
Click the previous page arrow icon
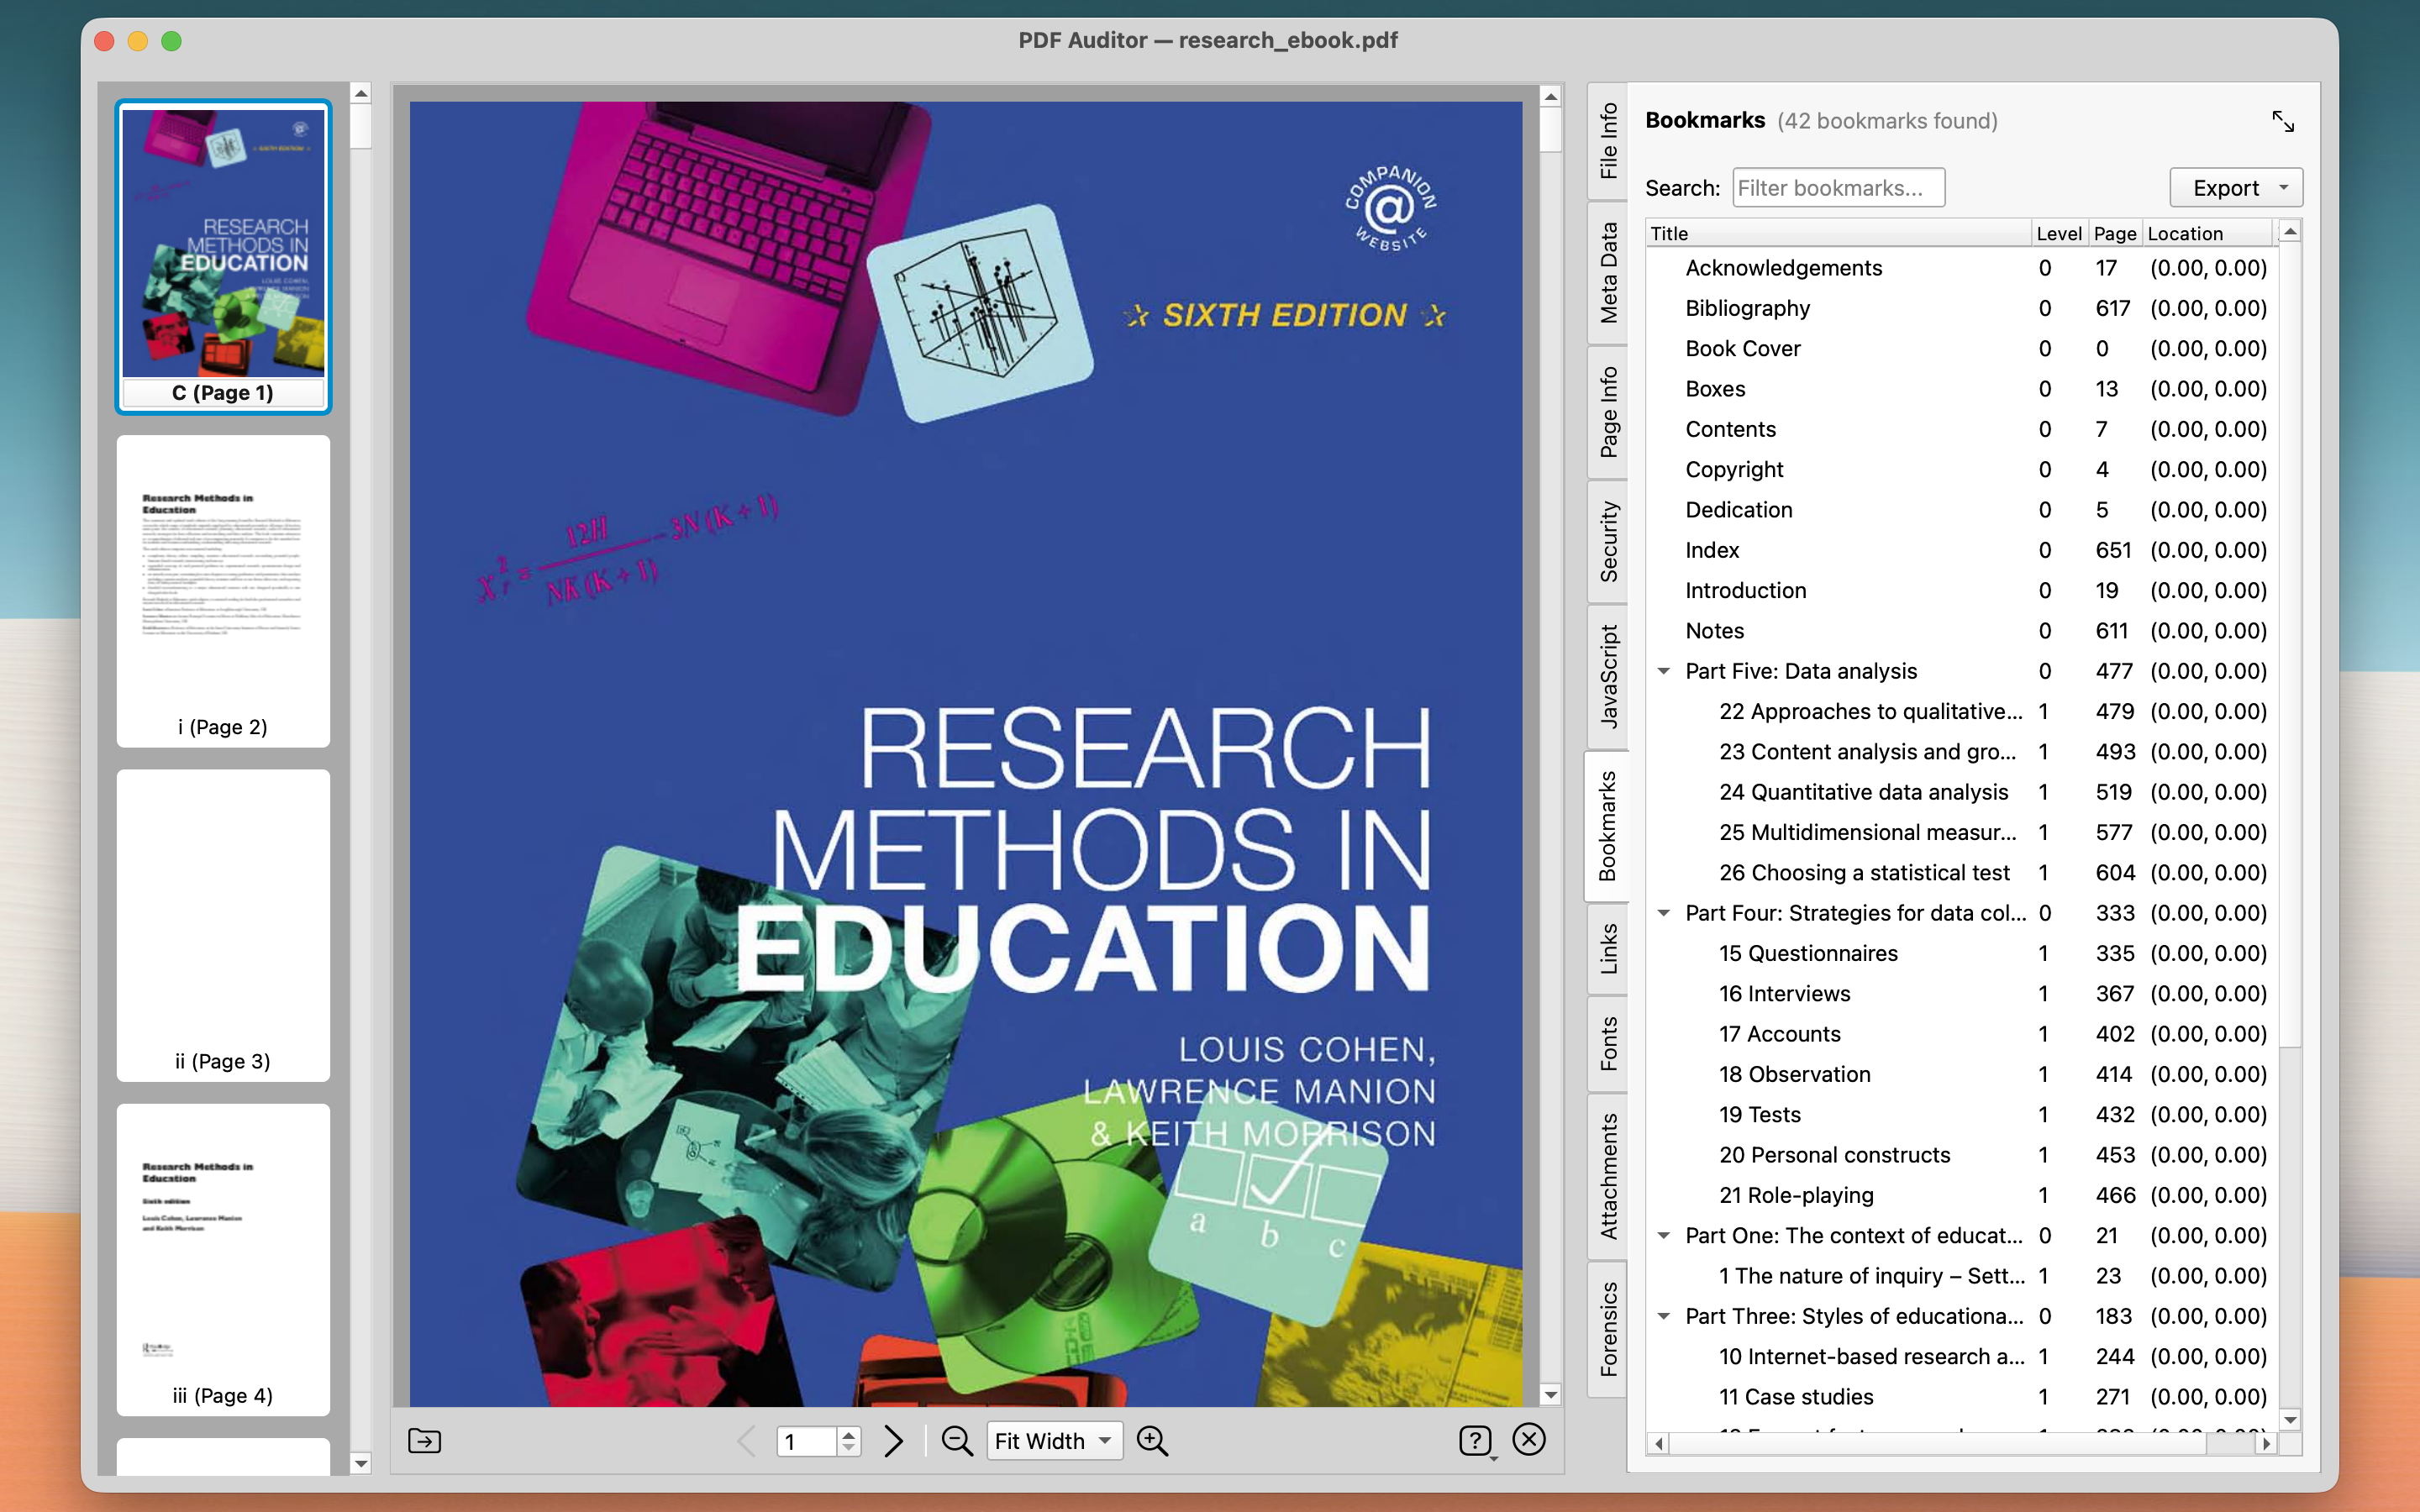pos(746,1440)
